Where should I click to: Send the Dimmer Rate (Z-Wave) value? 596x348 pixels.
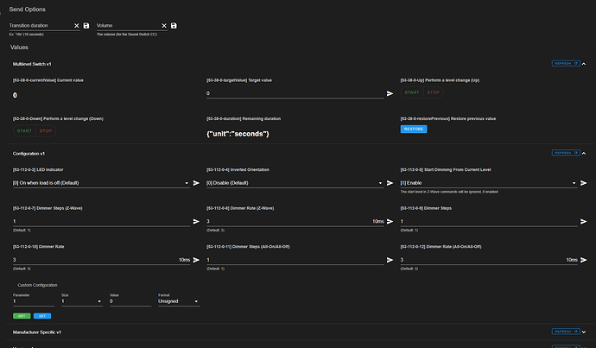(390, 222)
